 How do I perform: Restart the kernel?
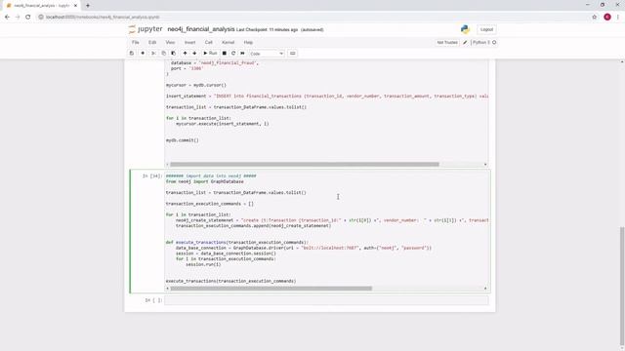tap(233, 54)
